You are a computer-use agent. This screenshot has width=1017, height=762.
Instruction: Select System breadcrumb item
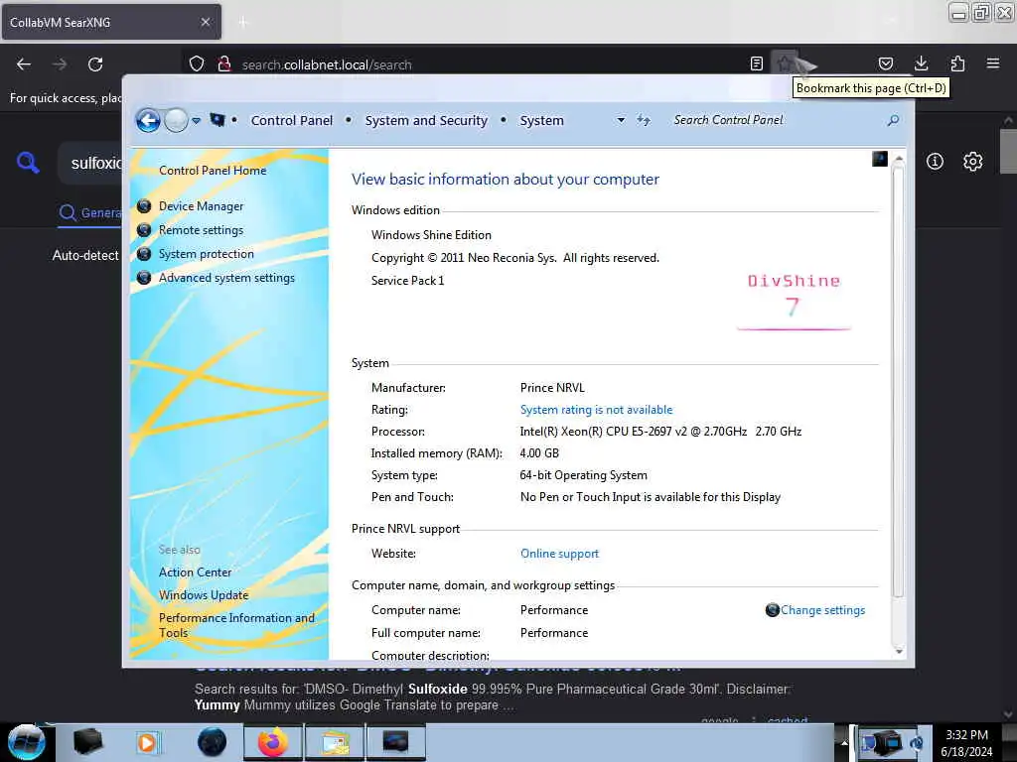(541, 120)
